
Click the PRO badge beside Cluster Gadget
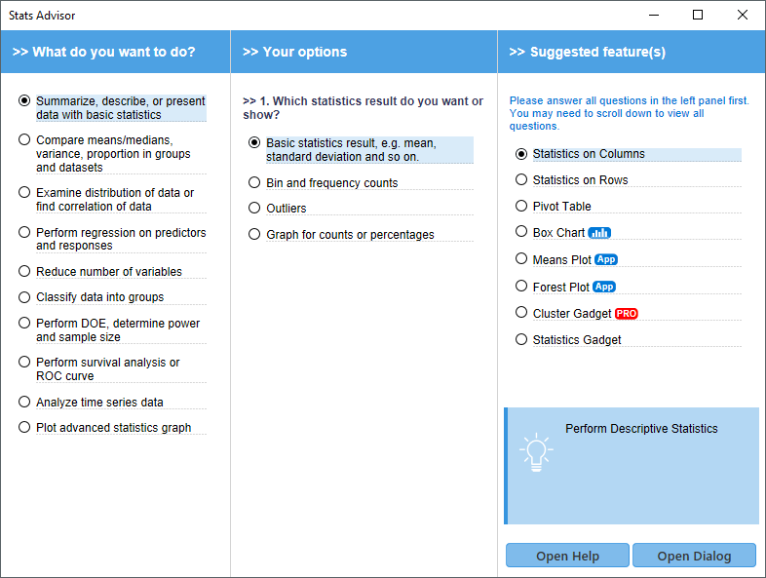[627, 314]
